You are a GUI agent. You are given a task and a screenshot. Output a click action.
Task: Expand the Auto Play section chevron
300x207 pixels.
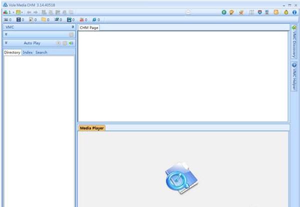coord(6,43)
